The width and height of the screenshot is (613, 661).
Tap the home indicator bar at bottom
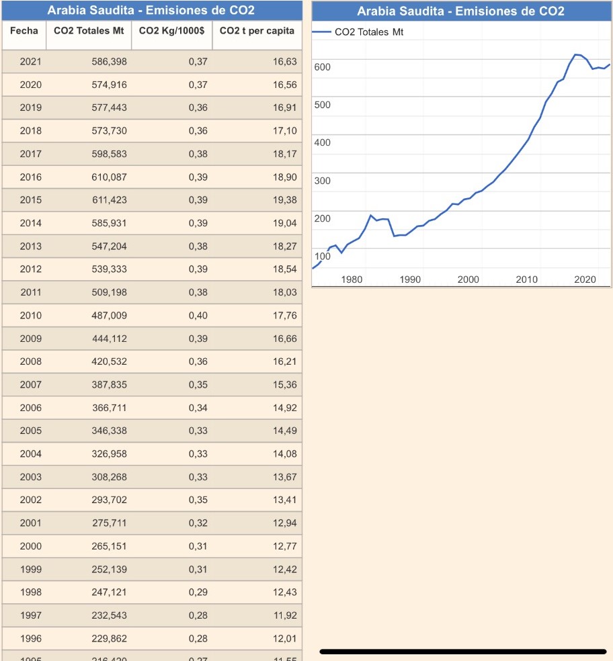tap(463, 652)
